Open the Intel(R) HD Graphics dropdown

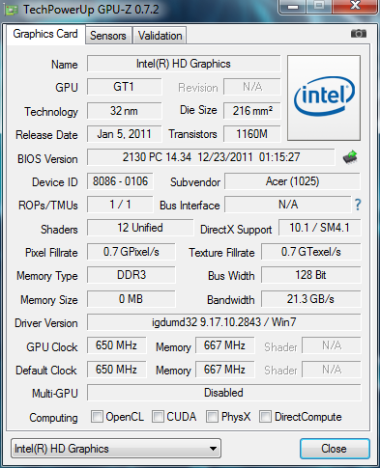coord(116,449)
